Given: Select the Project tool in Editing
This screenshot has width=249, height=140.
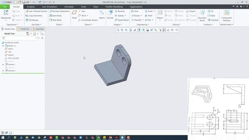Looking at the screenshot, I should [x=191, y=11].
